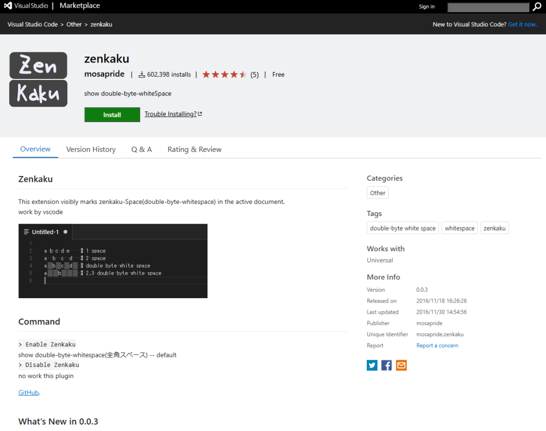This screenshot has width=546, height=431.
Task: Click the star rating icons
Action: [x=224, y=75]
